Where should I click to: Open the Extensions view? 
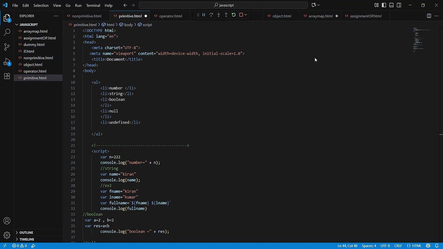tap(7, 76)
